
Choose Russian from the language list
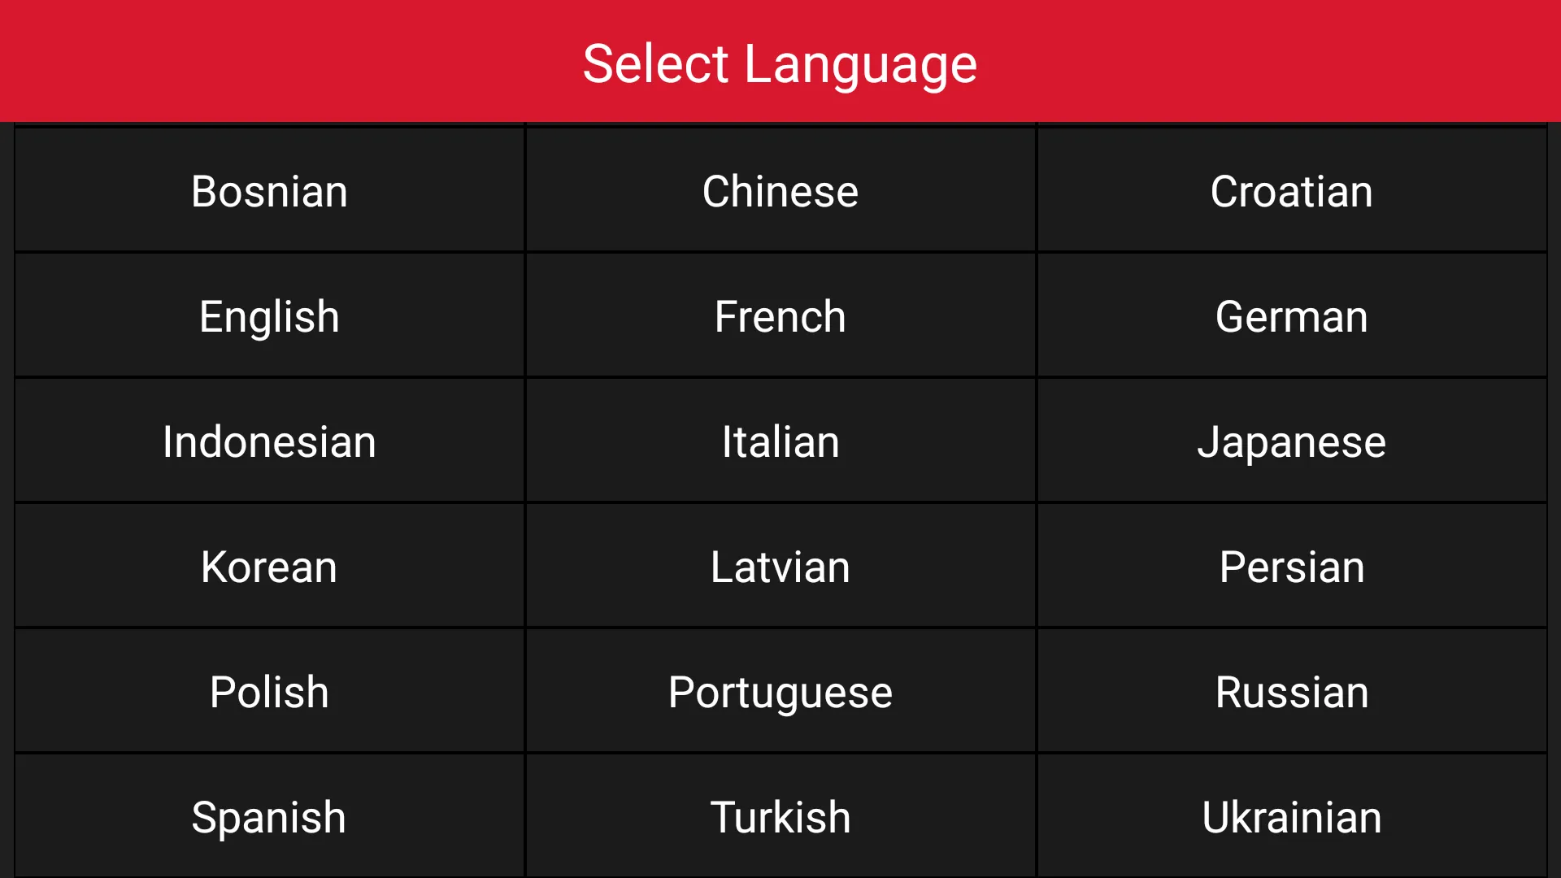tap(1291, 690)
